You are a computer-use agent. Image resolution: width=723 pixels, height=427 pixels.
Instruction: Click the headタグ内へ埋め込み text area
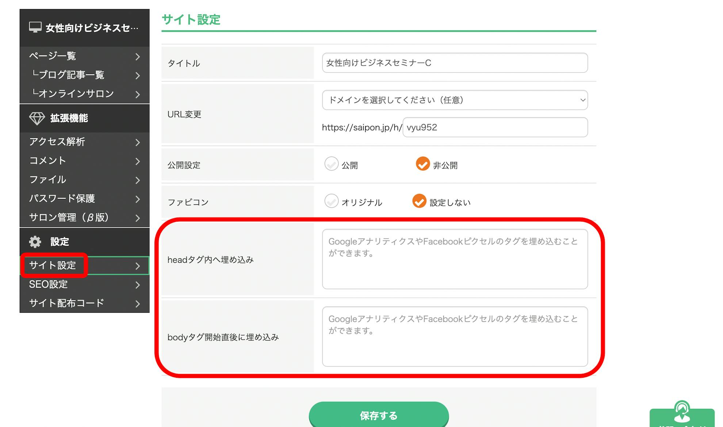coord(455,259)
